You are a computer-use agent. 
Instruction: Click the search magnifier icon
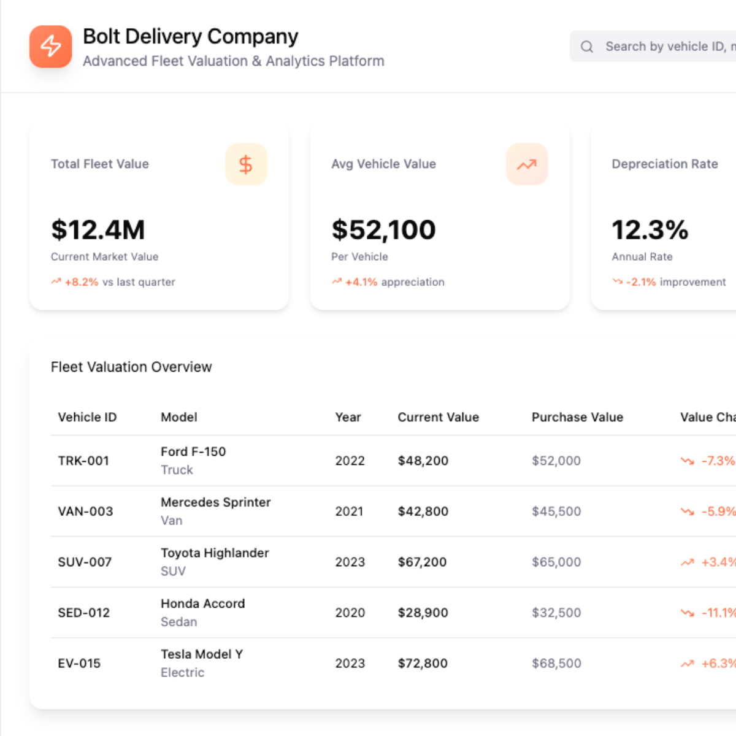pos(587,46)
